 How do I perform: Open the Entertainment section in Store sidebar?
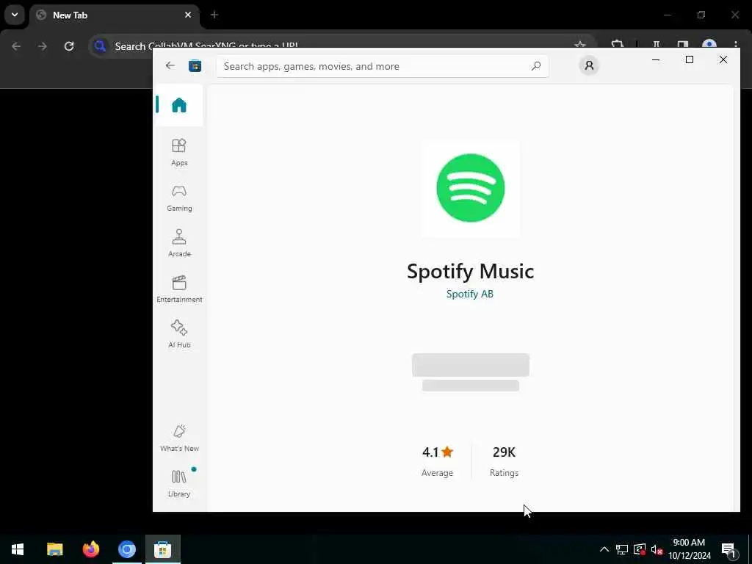(x=179, y=289)
